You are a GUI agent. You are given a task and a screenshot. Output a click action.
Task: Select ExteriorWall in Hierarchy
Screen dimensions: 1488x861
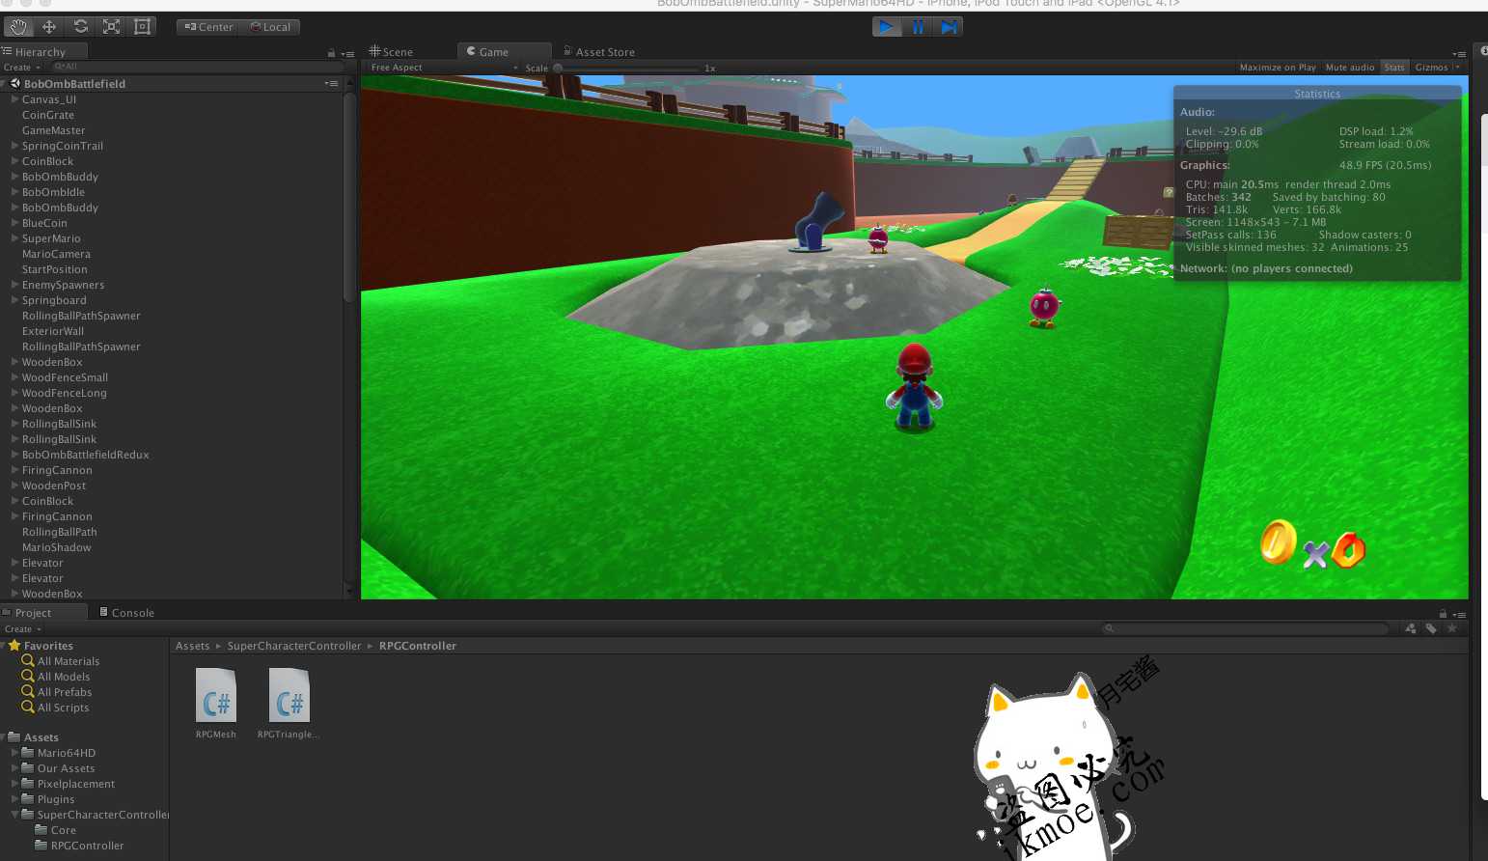coord(52,331)
